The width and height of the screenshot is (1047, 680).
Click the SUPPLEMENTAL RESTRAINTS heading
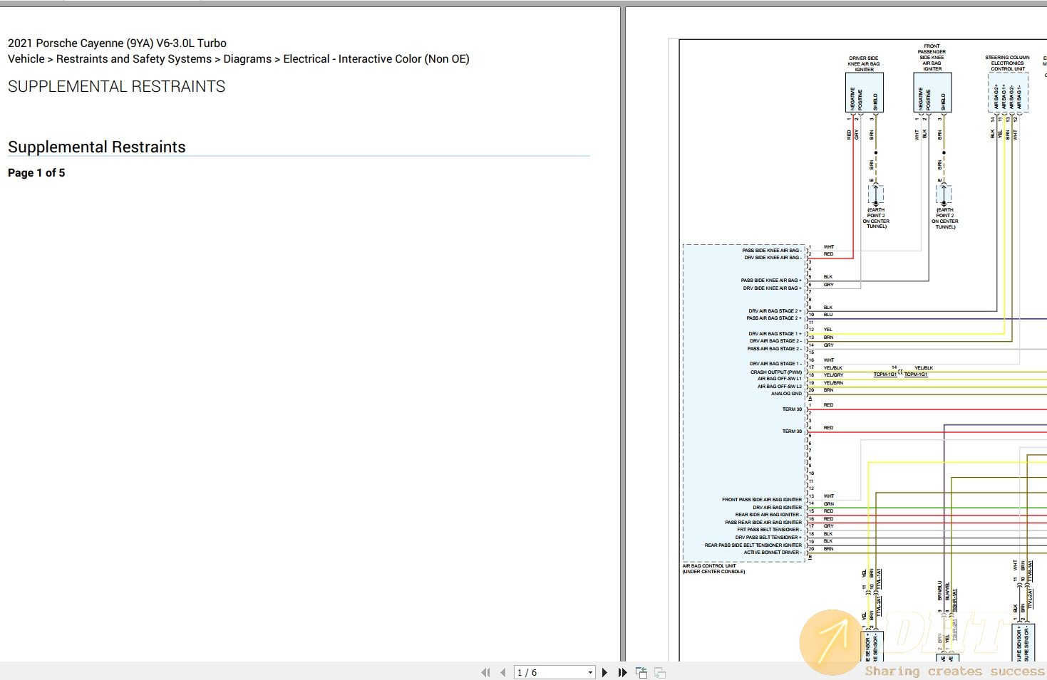pos(116,87)
